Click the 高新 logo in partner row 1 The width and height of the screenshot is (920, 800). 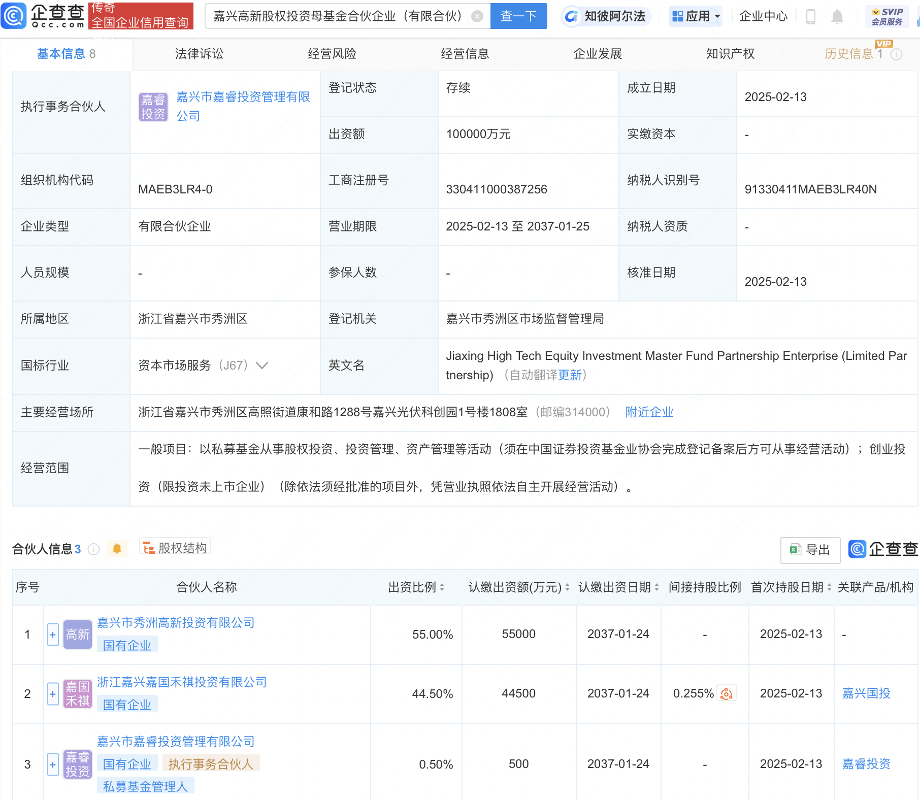78,635
